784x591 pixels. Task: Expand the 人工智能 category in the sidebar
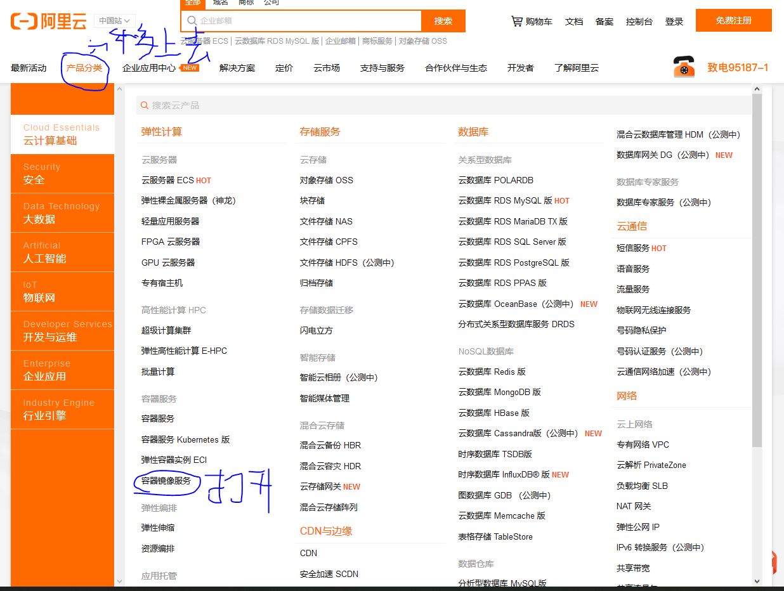pyautogui.click(x=62, y=252)
